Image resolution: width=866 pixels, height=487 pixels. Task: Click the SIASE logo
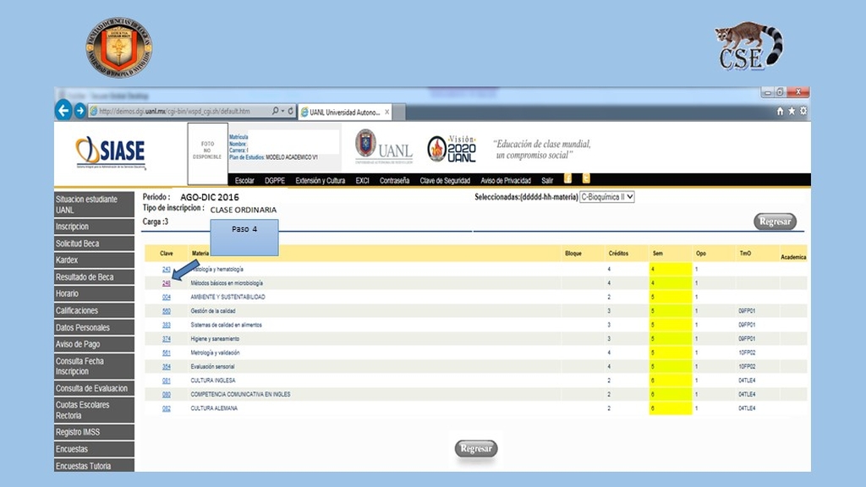(111, 152)
